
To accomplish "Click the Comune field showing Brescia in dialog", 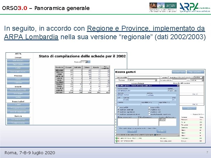I will (x=147, y=100).
